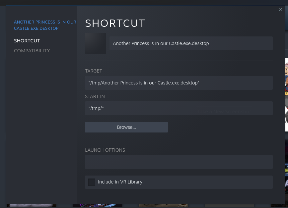The height and width of the screenshot is (208, 288).
Task: Click the Start In path field
Action: coord(179,108)
